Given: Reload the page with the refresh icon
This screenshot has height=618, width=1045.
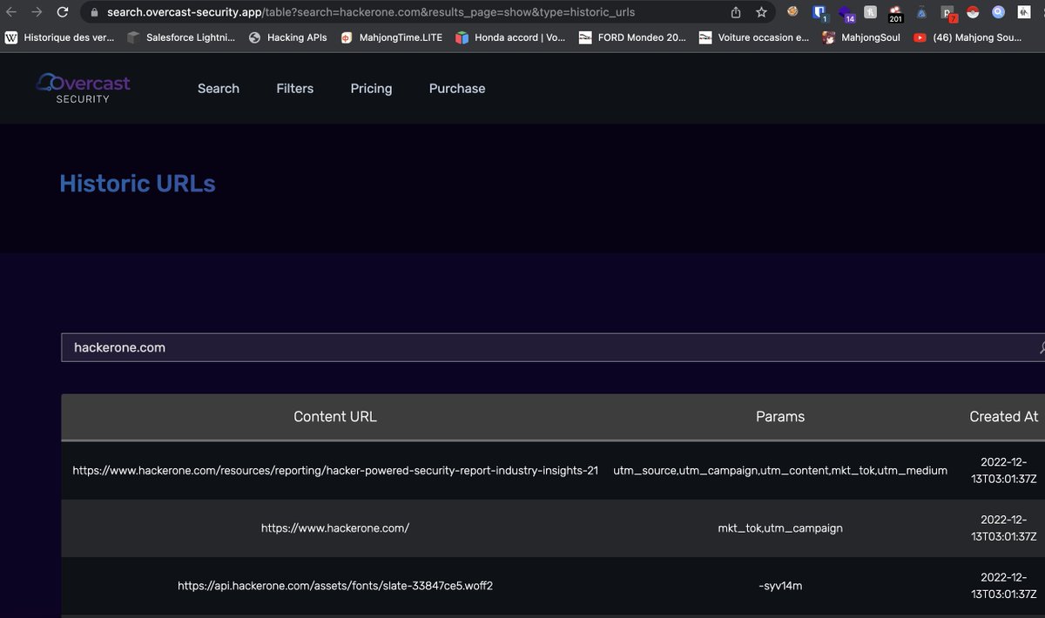Looking at the screenshot, I should pyautogui.click(x=63, y=12).
